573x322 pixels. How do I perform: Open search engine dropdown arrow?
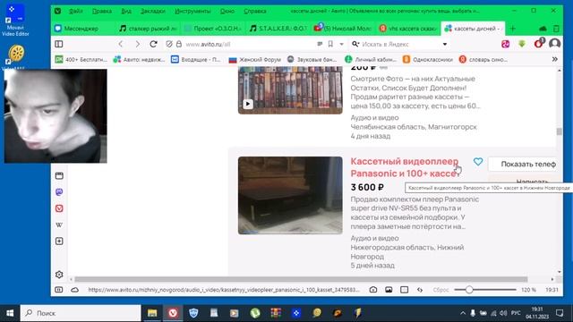445,44
